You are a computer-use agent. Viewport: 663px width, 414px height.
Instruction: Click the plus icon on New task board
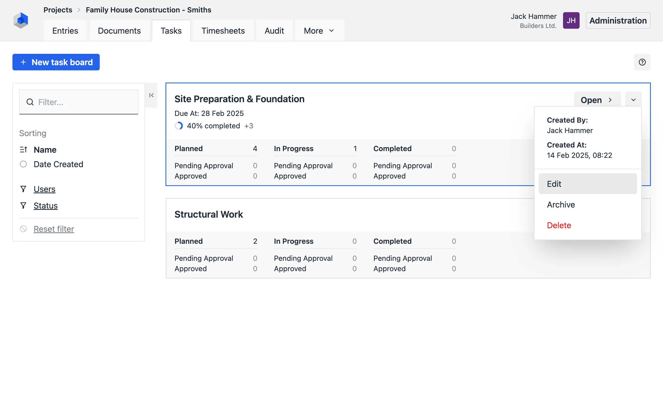pyautogui.click(x=24, y=62)
